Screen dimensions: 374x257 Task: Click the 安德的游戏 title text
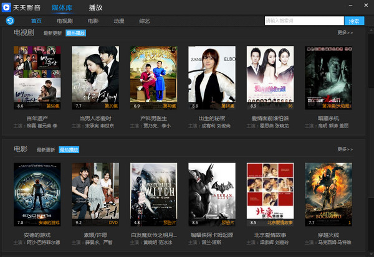[37, 235]
